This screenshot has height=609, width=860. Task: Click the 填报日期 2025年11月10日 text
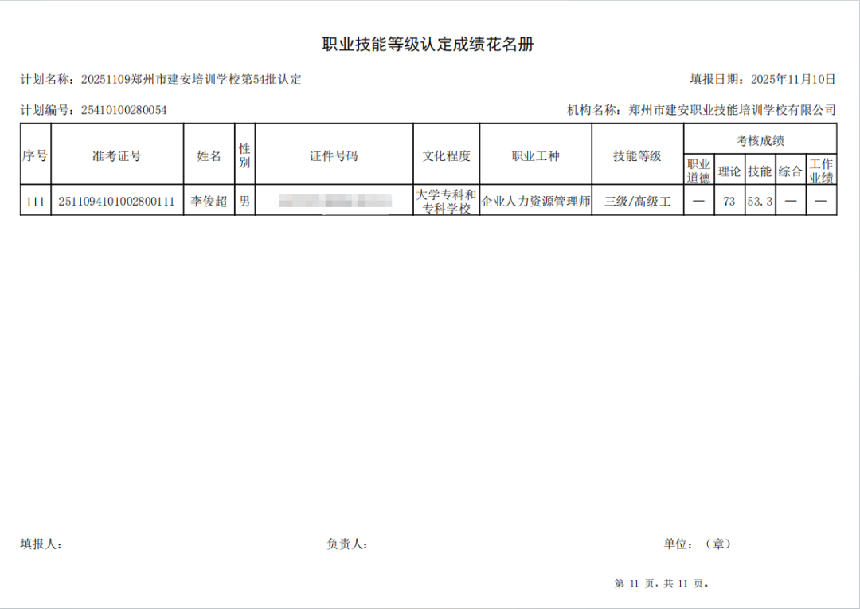point(762,80)
